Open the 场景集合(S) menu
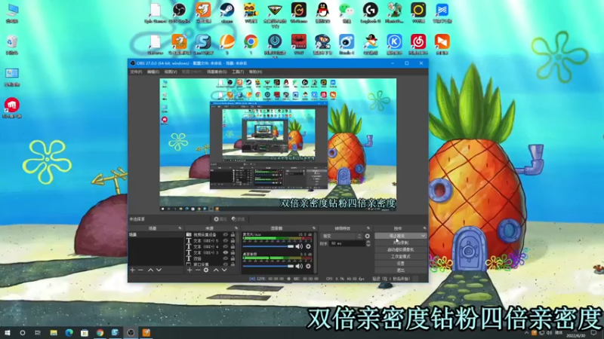 tap(217, 72)
